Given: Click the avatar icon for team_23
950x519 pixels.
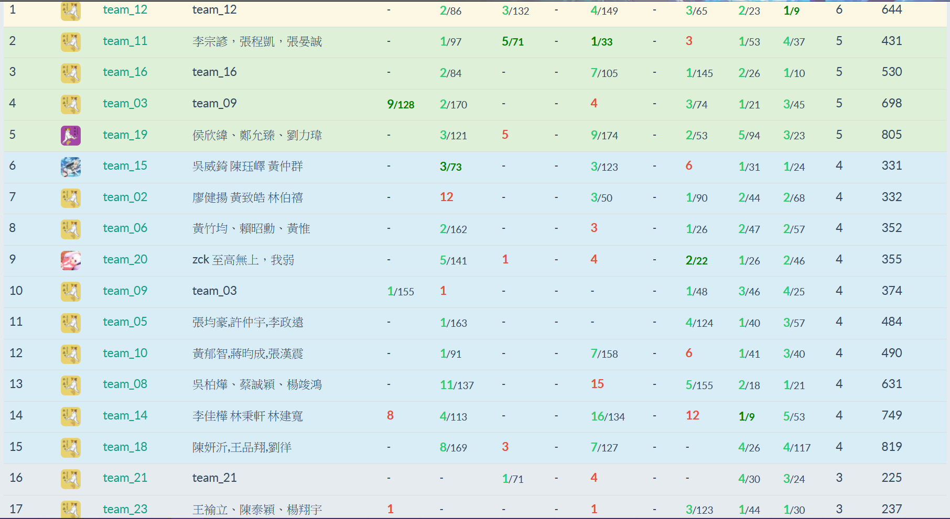Looking at the screenshot, I should (71, 509).
